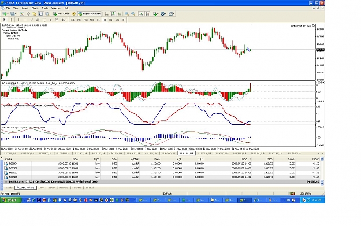361x226 pixels.
Task: Open the Strategy Tester icon
Action: [47, 14]
